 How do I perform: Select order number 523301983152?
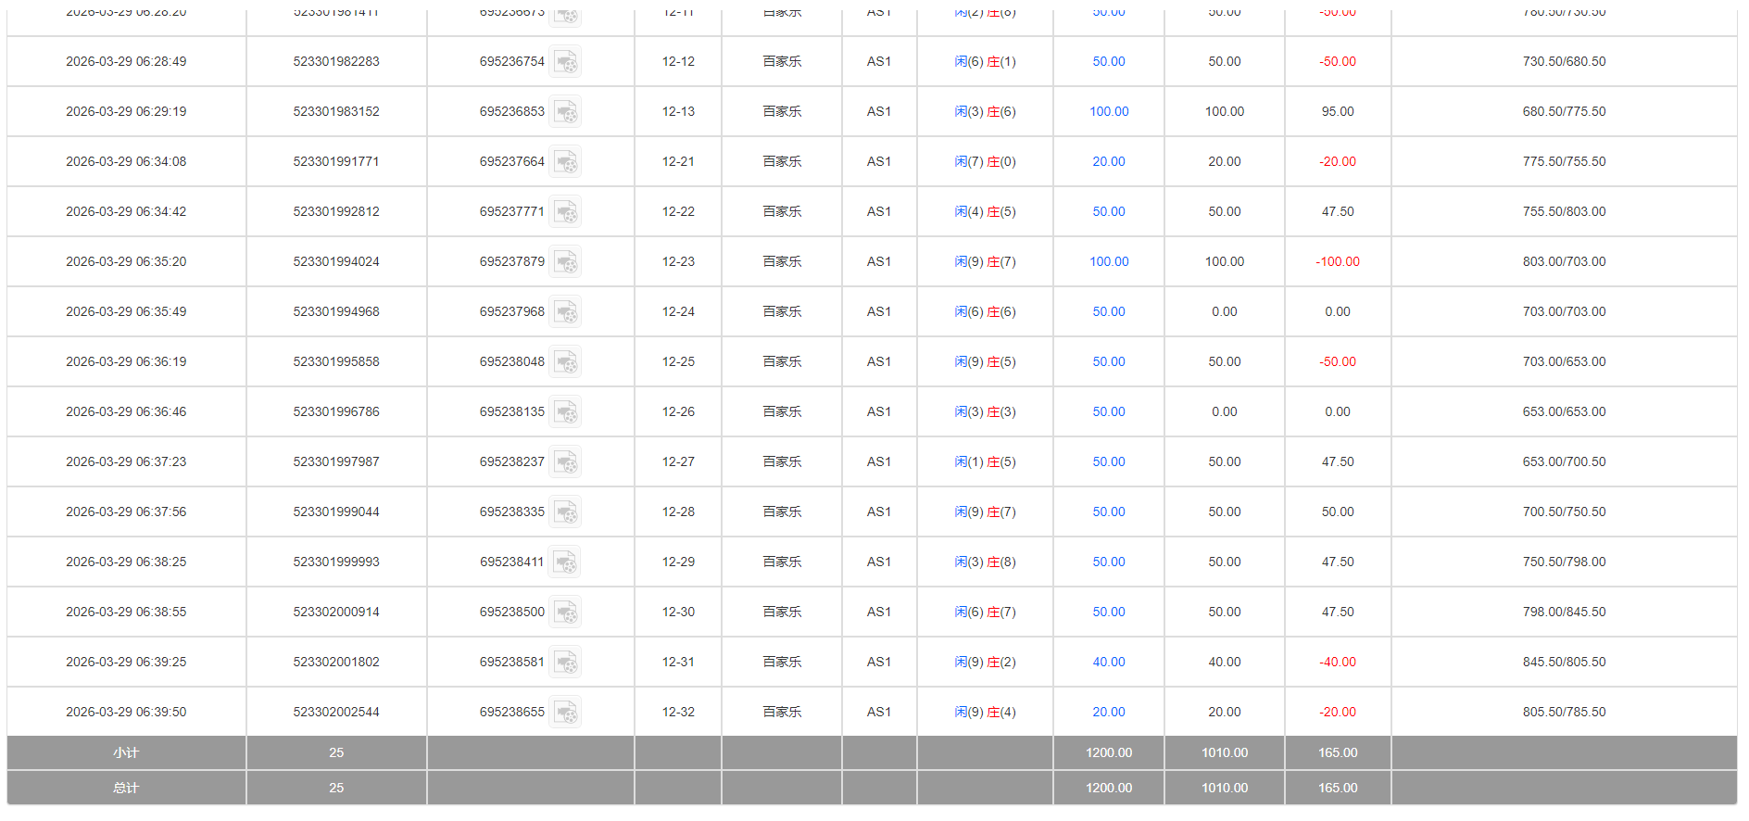336,111
